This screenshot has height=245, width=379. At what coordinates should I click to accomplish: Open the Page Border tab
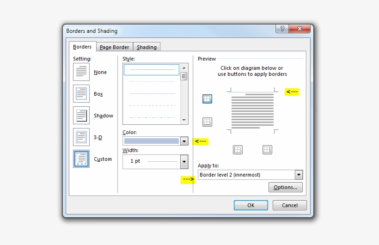(x=114, y=47)
